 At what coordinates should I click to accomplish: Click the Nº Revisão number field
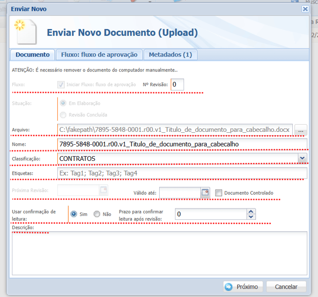(177, 85)
